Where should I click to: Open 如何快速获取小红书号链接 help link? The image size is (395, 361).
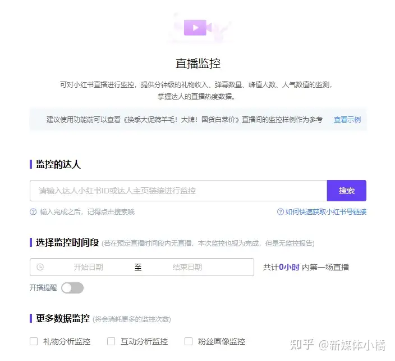326,211
